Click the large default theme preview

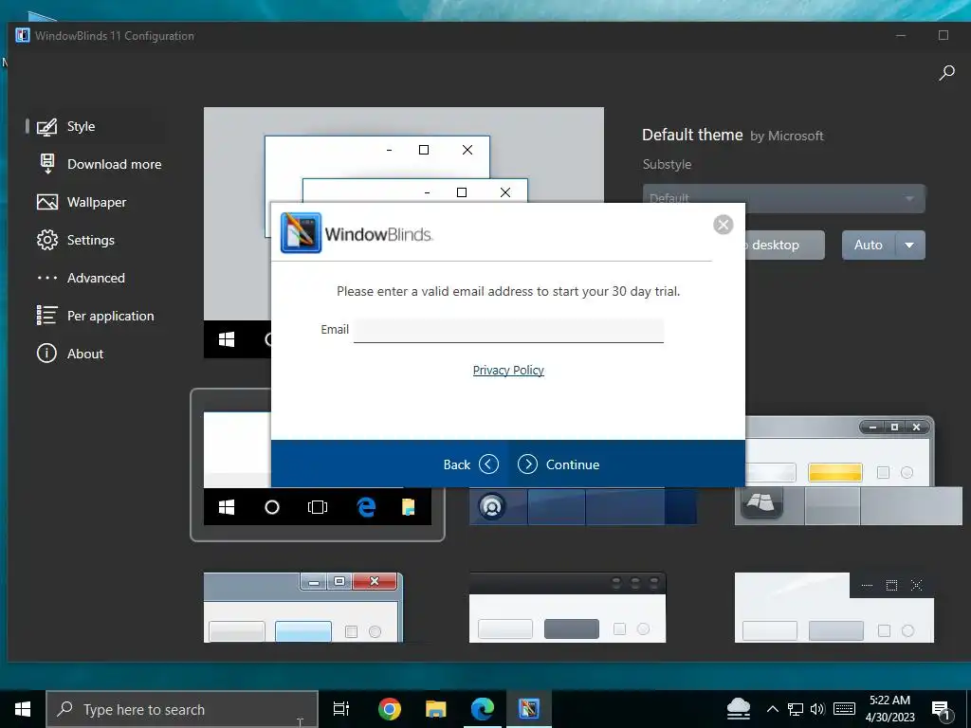pyautogui.click(x=404, y=155)
